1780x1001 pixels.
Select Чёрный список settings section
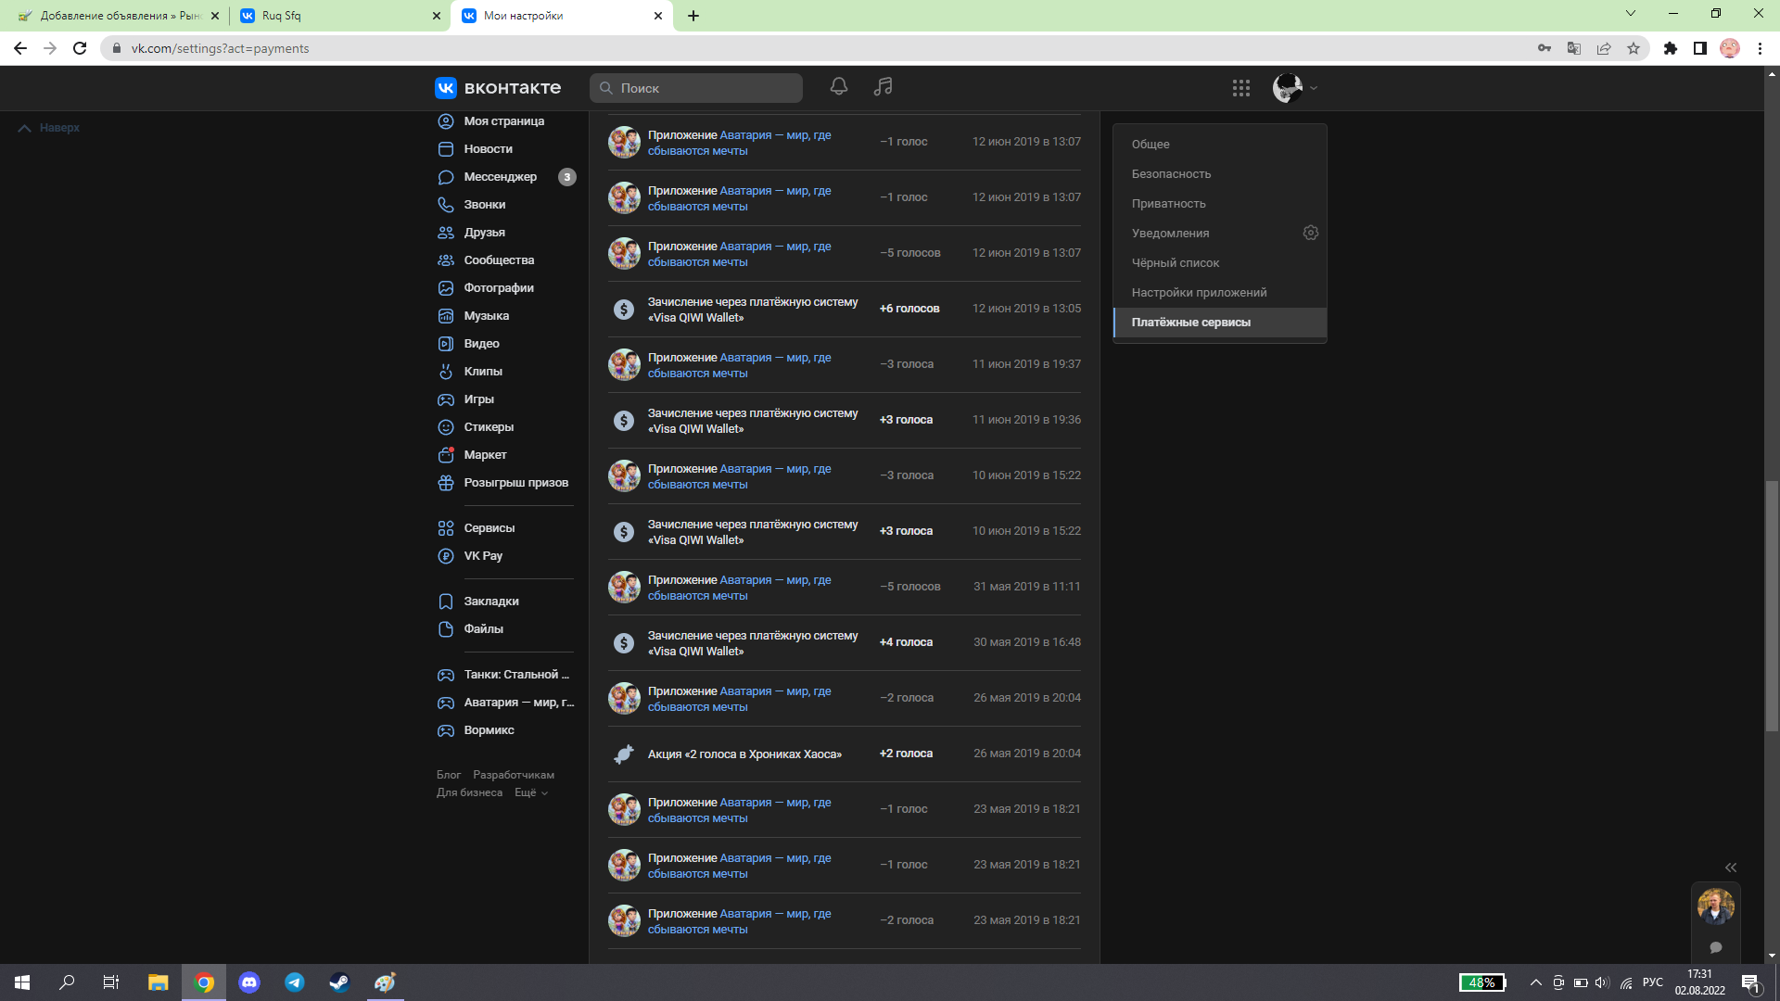1219,262
